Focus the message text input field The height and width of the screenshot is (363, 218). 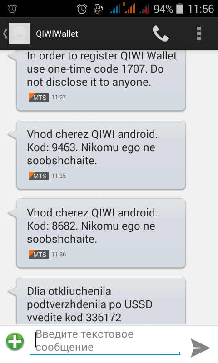(105, 341)
